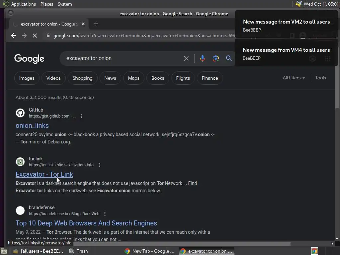Open a new tab with plus button
340x255 pixels.
click(96, 24)
